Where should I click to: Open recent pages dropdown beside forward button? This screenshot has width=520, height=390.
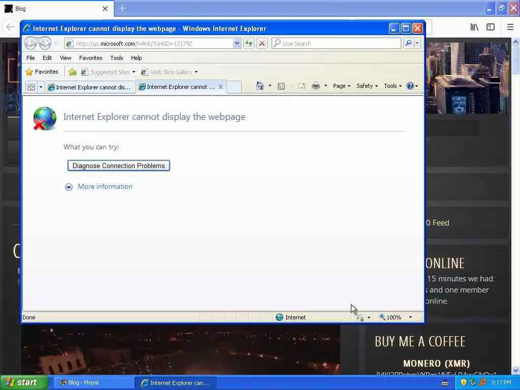pos(56,44)
